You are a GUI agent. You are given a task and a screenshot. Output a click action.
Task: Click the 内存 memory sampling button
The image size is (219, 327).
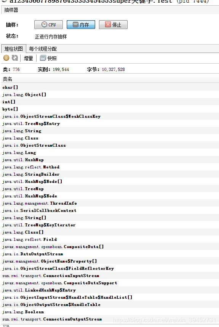point(81,25)
